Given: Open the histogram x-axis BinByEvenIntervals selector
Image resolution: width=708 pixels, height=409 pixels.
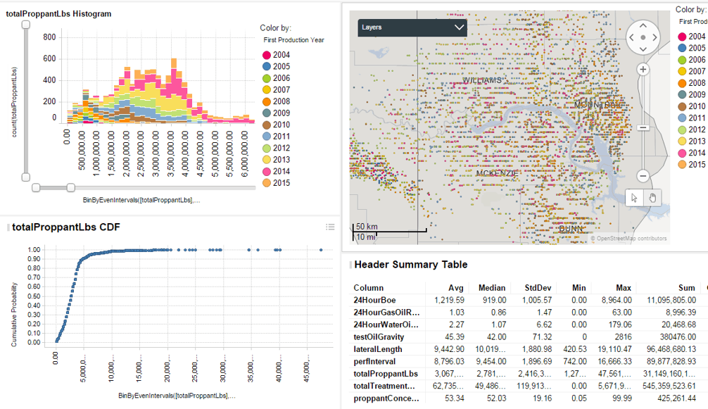Looking at the screenshot, I should pos(141,201).
